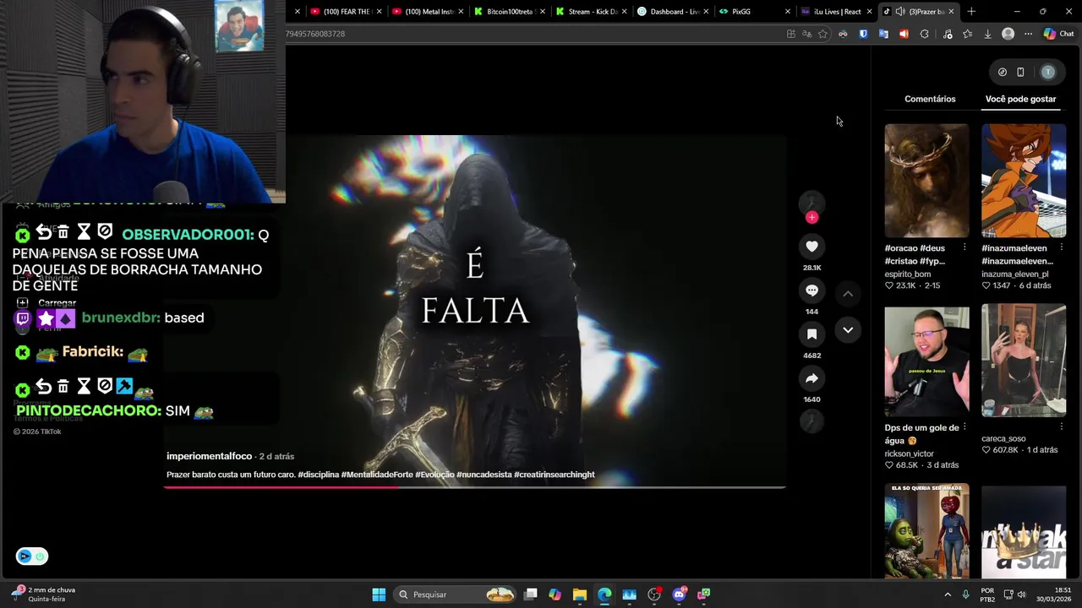This screenshot has width=1082, height=608.
Task: Open imperiomentalfoco creator profile
Action: point(209,456)
